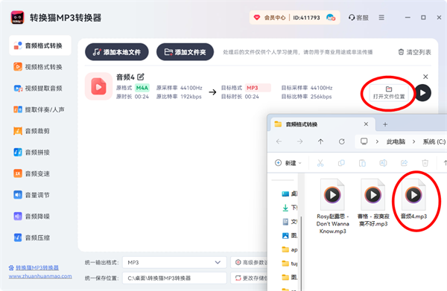
Task: Click Desktop 桌 item in Explorer sidebar
Action: 290,194
